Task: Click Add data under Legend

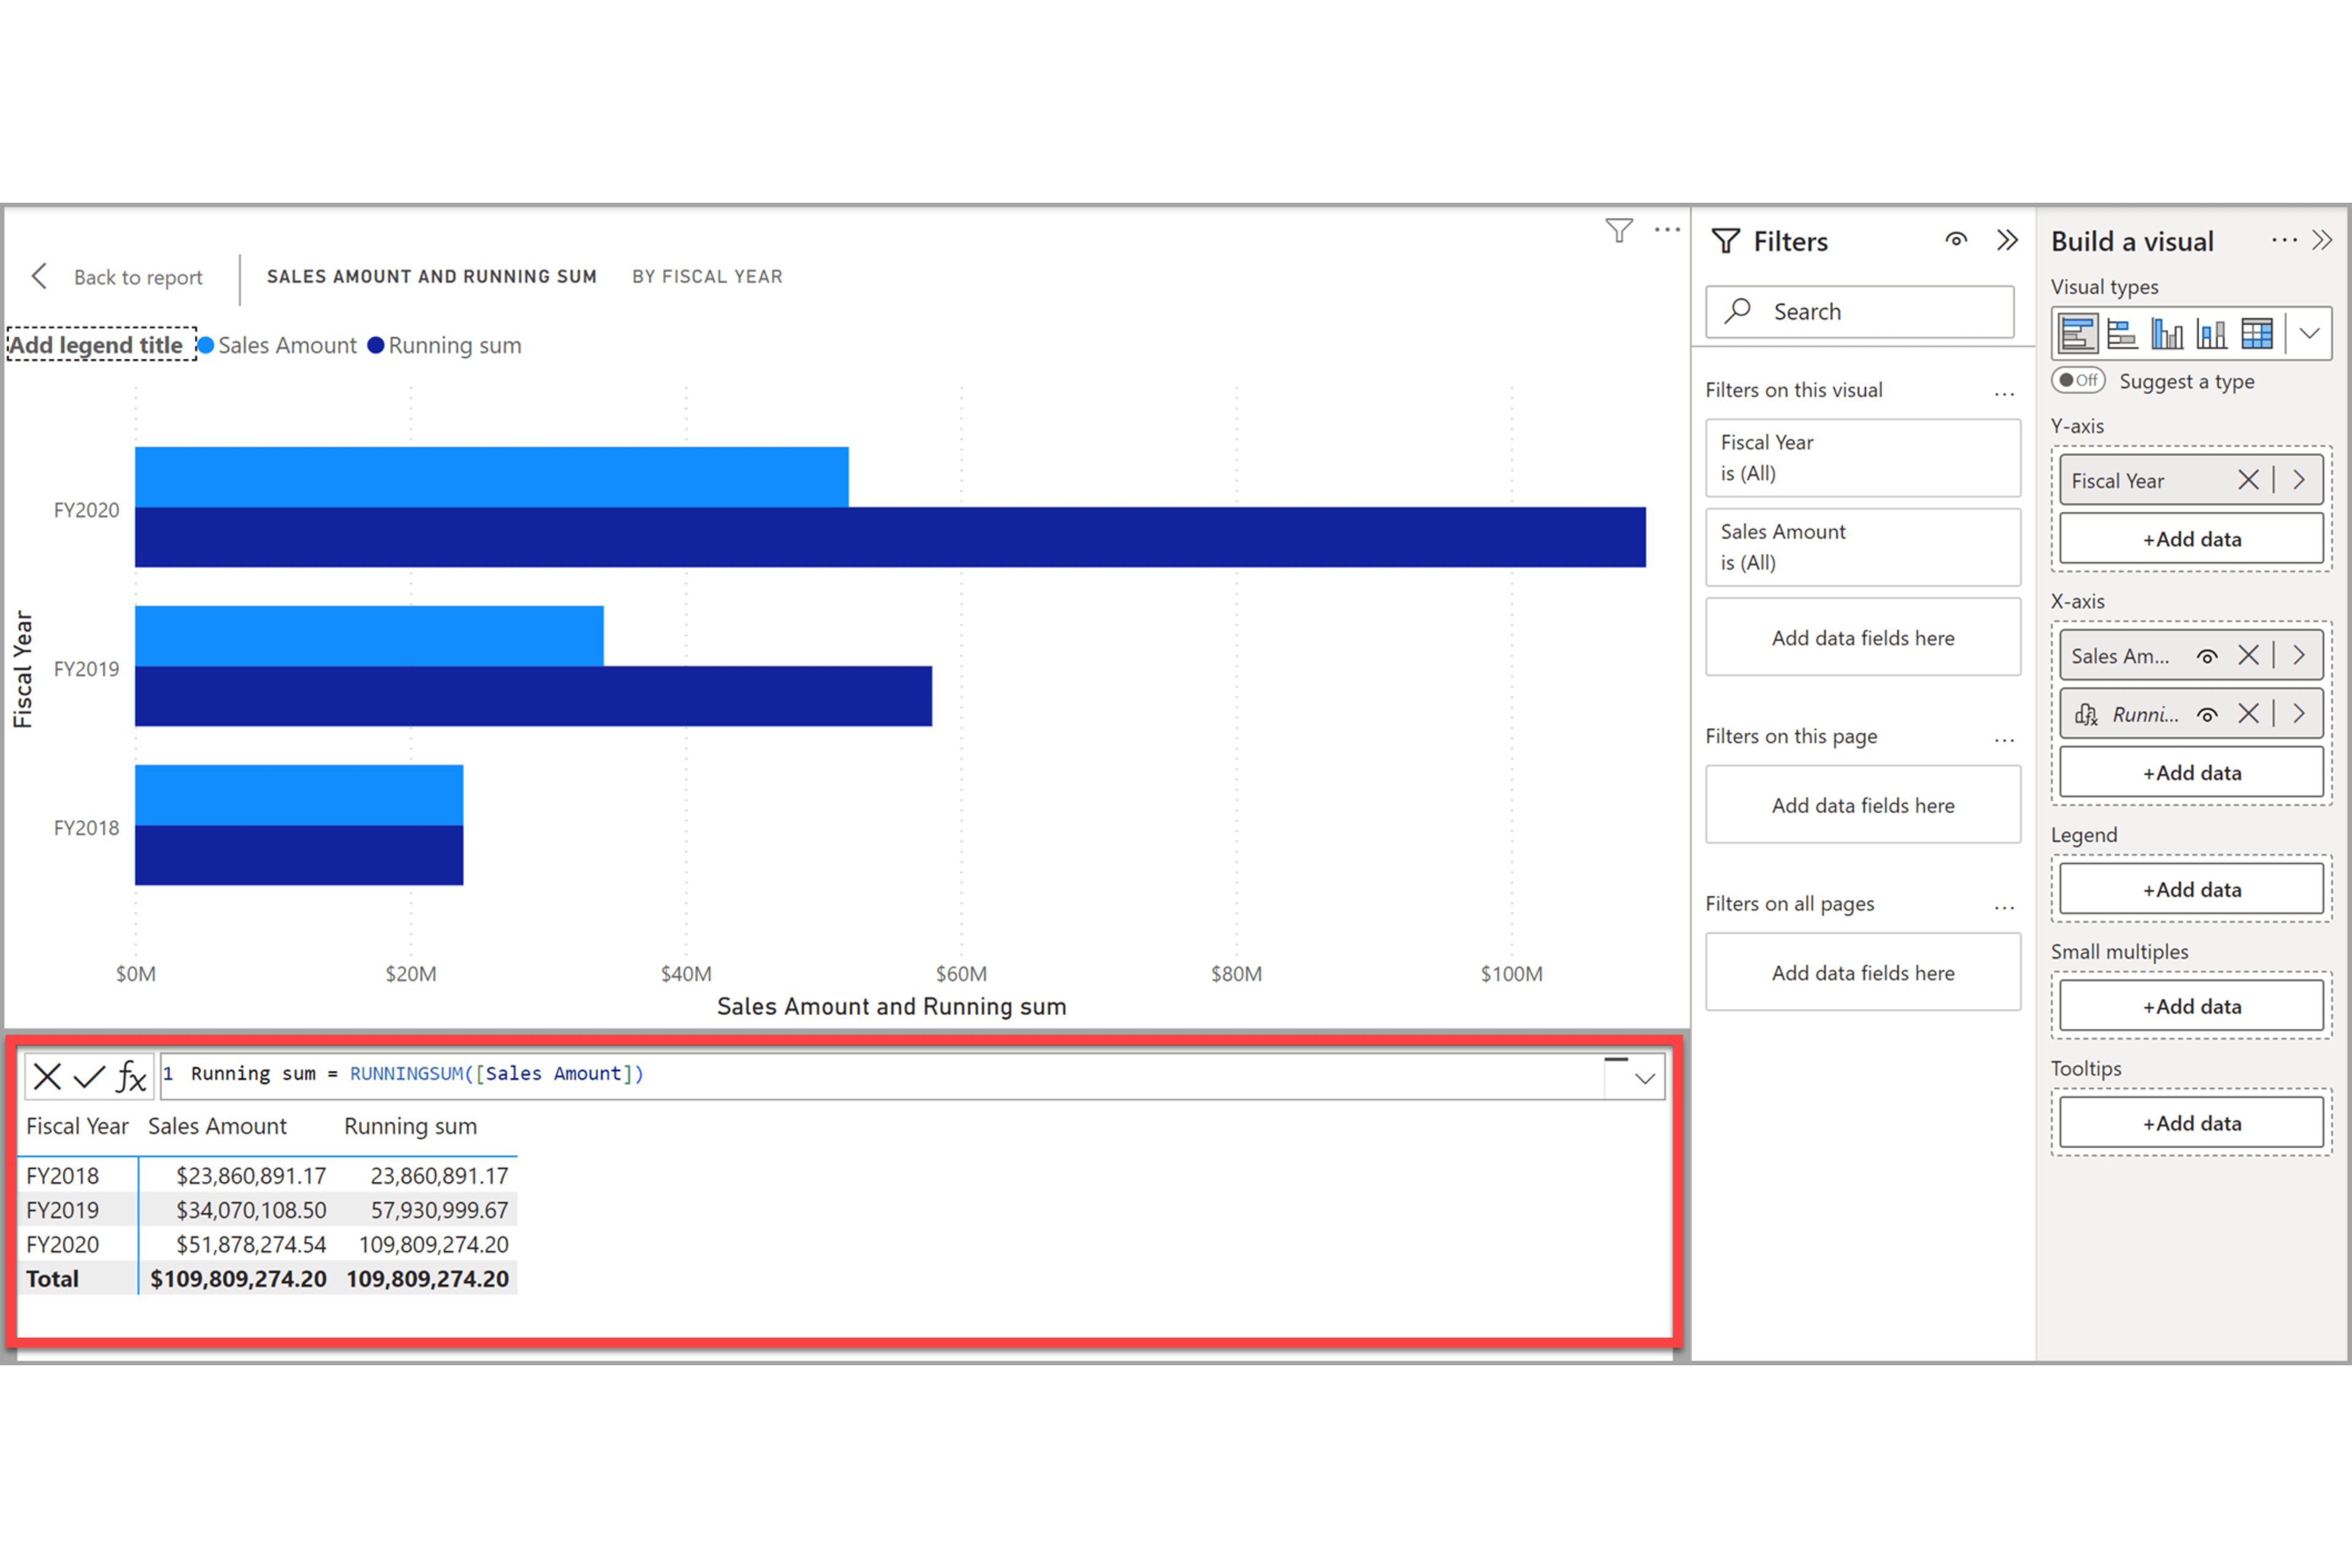Action: [x=2191, y=890]
